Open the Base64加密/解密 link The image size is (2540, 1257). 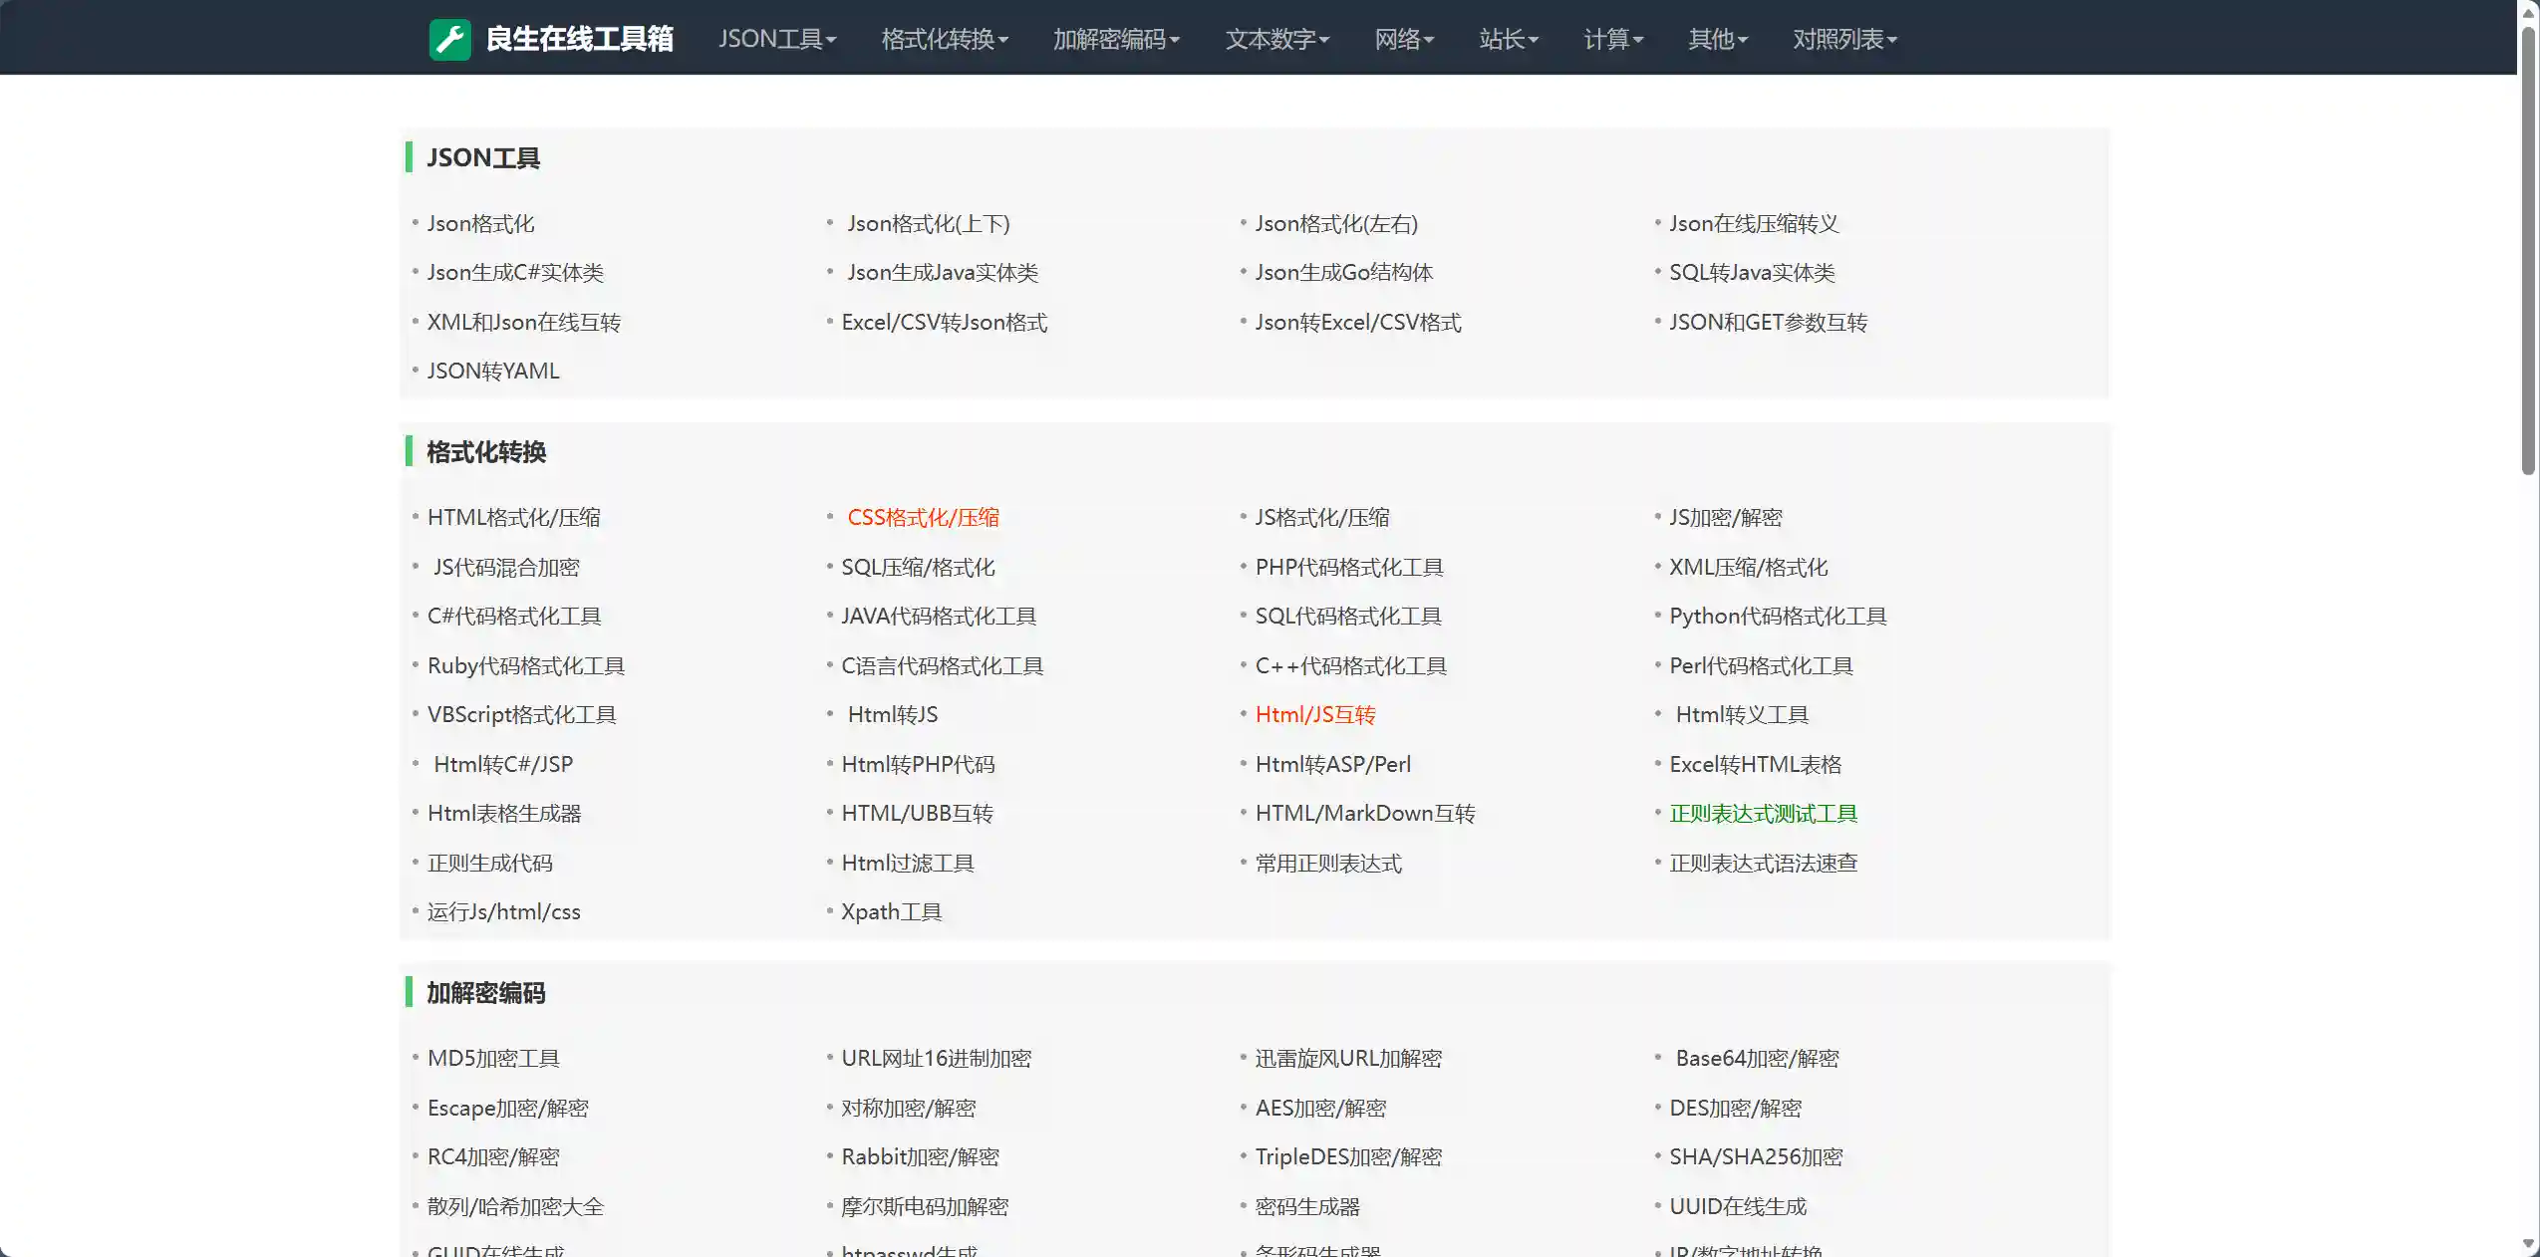[x=1756, y=1058]
